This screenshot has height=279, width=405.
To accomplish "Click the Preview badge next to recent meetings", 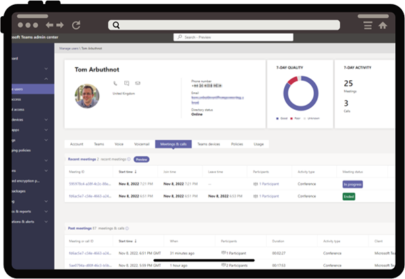I will coord(142,159).
